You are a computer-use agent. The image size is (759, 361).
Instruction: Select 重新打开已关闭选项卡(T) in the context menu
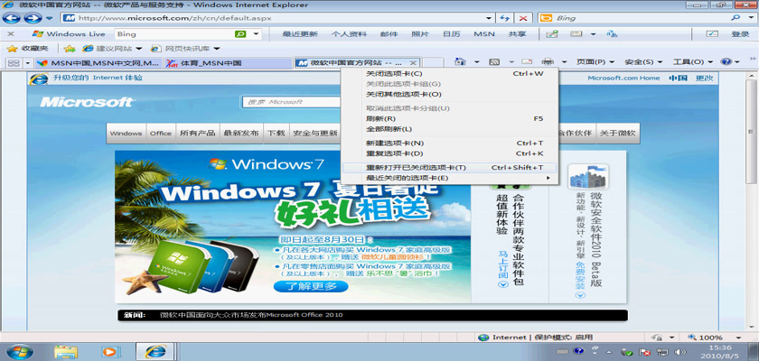[416, 167]
